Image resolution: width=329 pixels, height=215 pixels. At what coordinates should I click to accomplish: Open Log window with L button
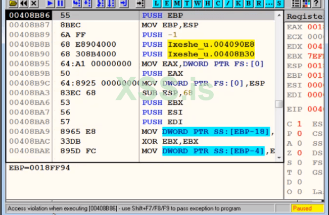pyautogui.click(x=158, y=4)
